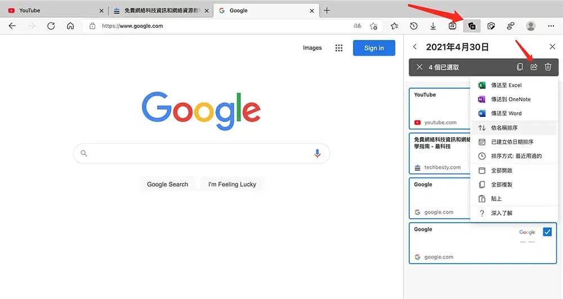
Task: Copy the selected collection items icon
Action: point(520,67)
